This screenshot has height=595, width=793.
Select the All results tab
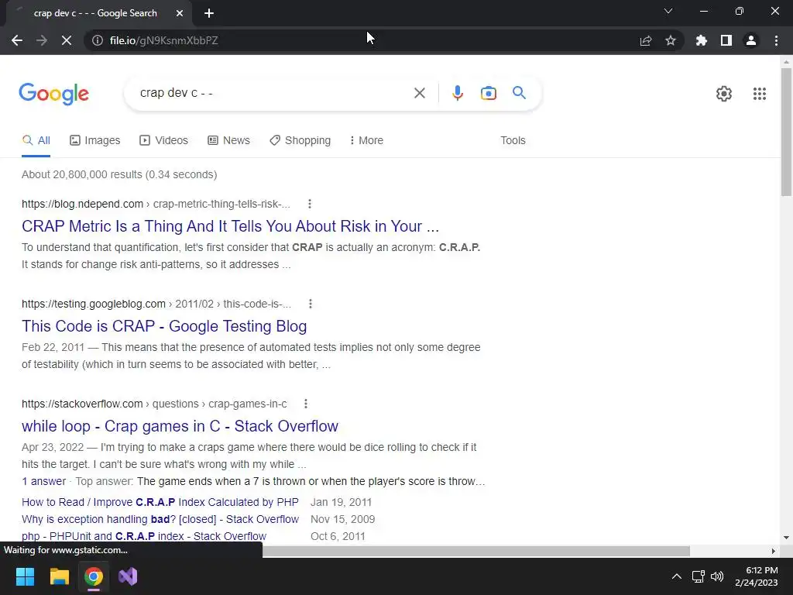[x=36, y=141]
